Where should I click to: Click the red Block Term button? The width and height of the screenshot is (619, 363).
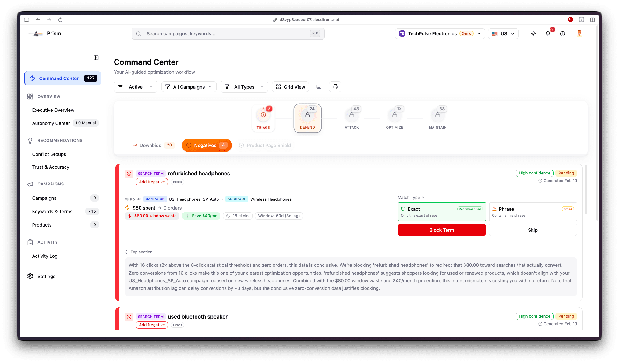[x=442, y=230]
